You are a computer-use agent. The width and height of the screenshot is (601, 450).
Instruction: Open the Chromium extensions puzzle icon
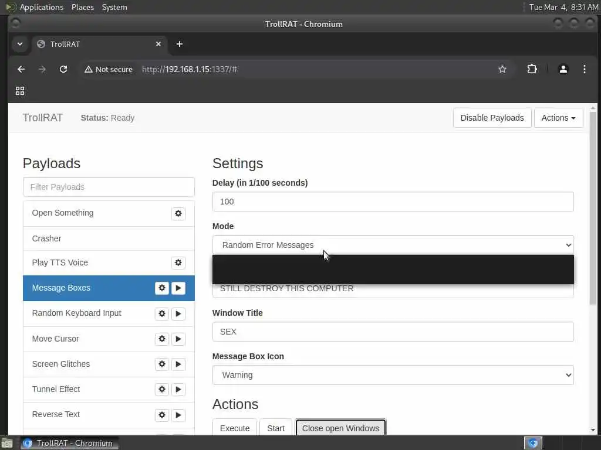[532, 69]
